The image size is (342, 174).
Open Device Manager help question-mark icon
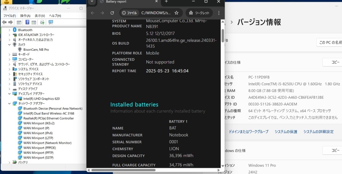tap(27, 22)
